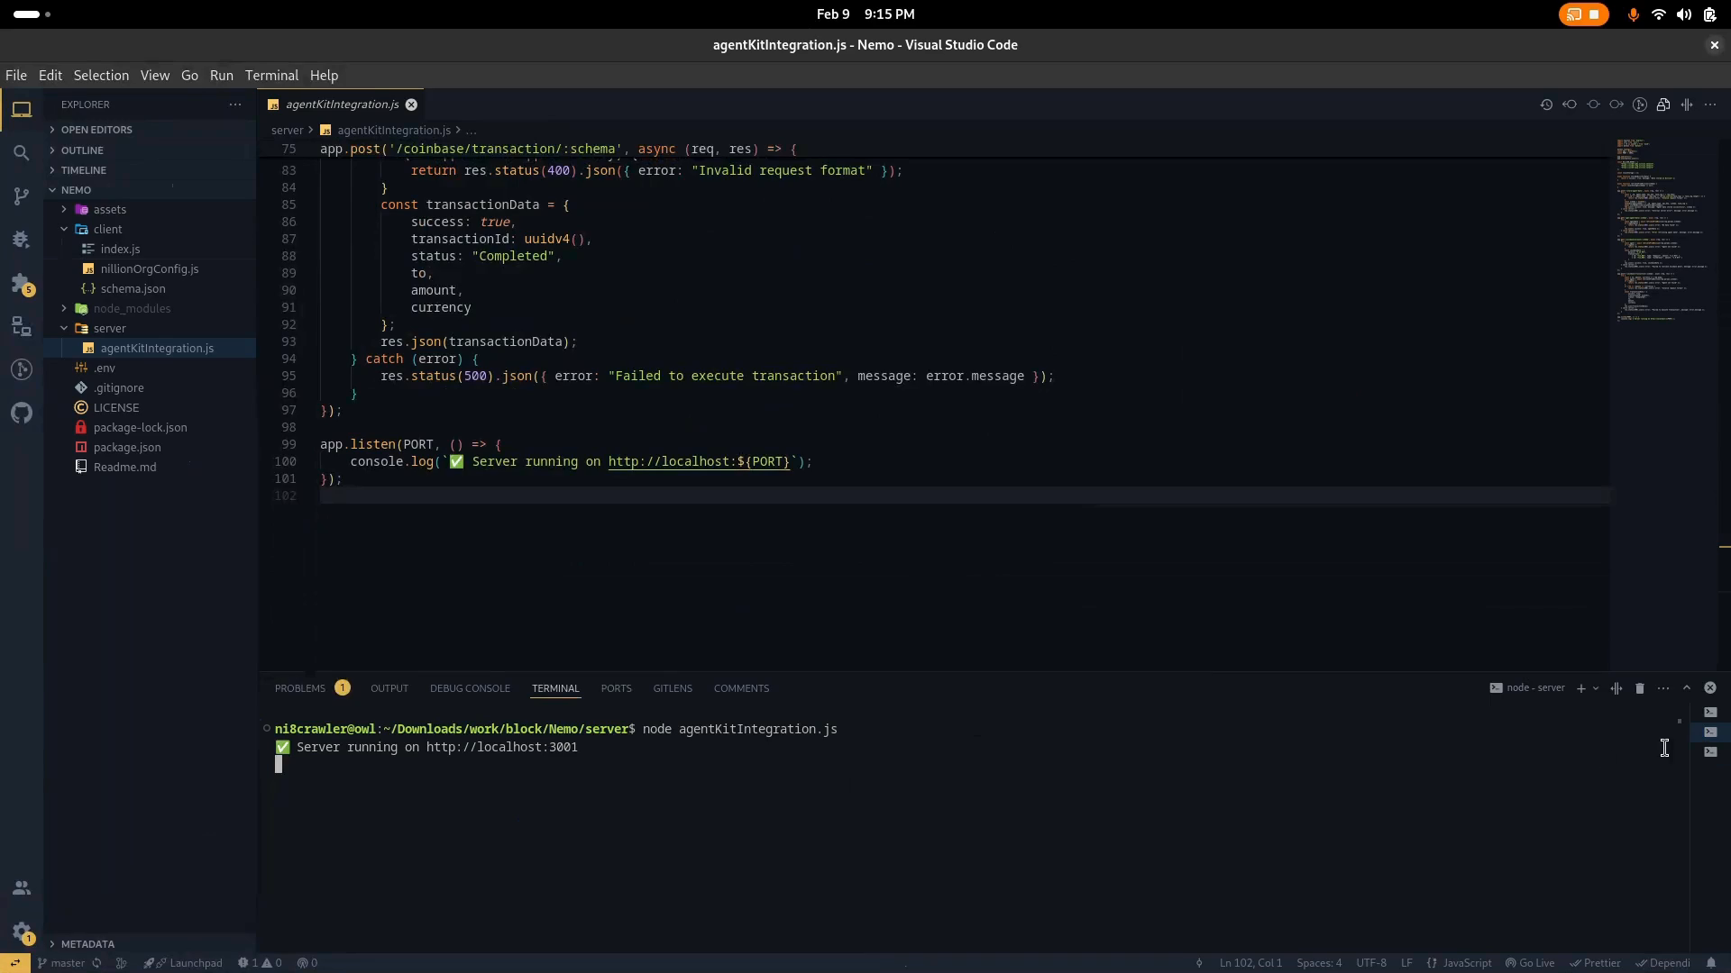The height and width of the screenshot is (973, 1731).
Task: Open Source Control view in activity bar
Action: click(x=22, y=196)
